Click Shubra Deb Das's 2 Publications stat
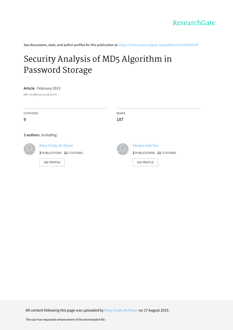The width and height of the screenshot is (233, 330). point(144,153)
